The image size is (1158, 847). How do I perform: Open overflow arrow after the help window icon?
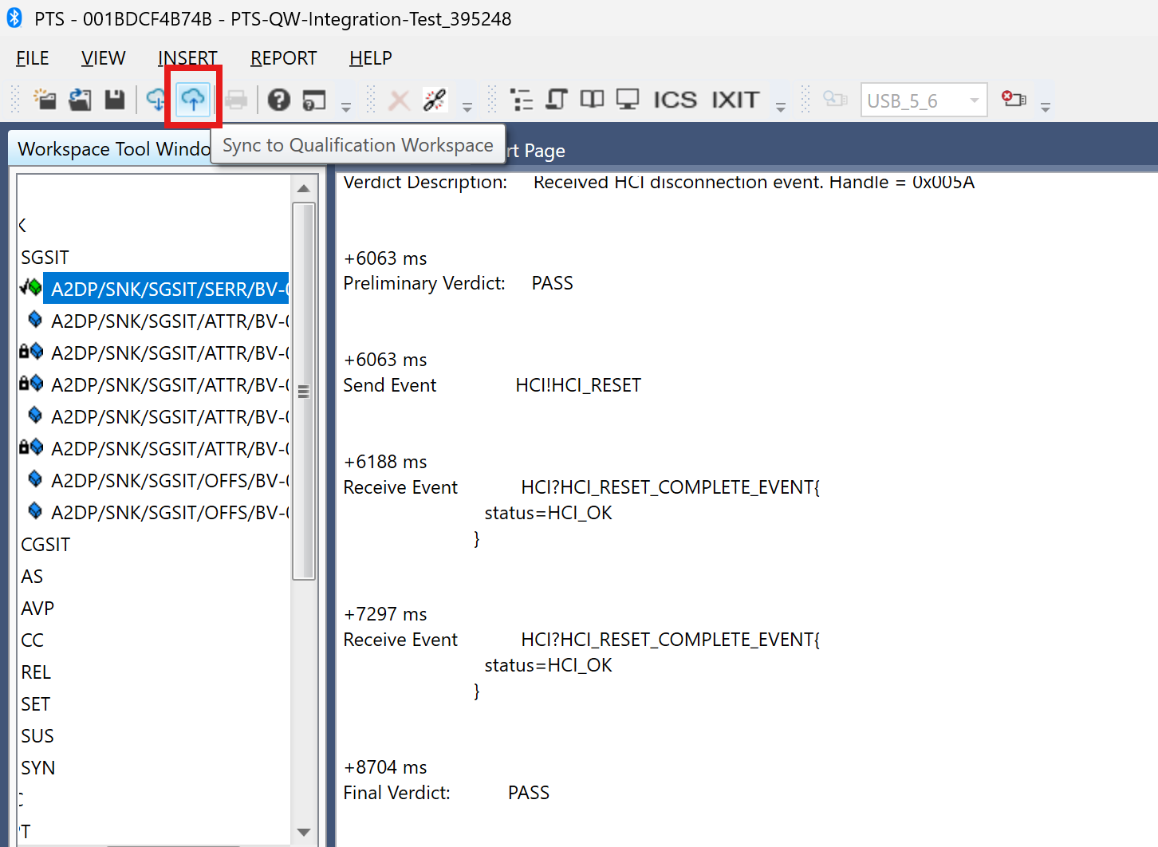(346, 106)
